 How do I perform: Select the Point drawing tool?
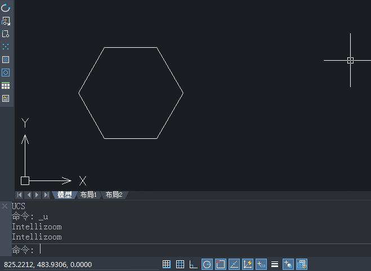(x=6, y=47)
